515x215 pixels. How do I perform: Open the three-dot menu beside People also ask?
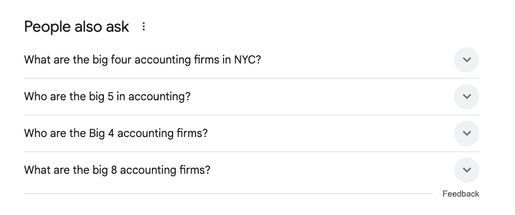click(144, 27)
